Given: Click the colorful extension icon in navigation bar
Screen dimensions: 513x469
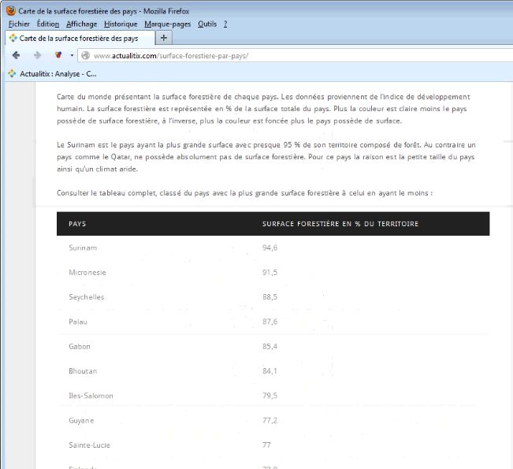Looking at the screenshot, I should [x=58, y=55].
